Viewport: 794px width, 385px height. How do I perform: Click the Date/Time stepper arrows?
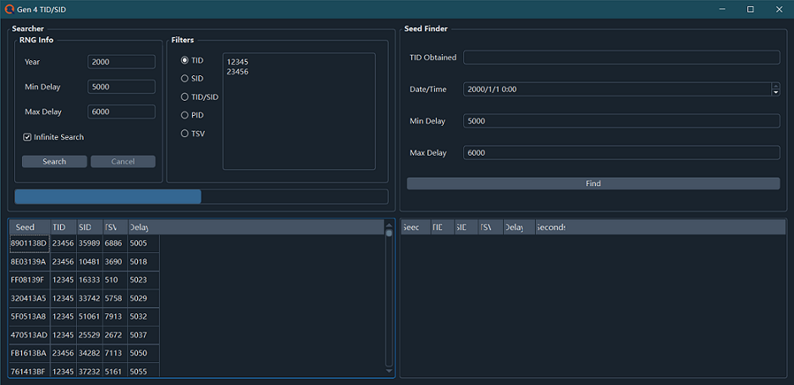pyautogui.click(x=775, y=89)
